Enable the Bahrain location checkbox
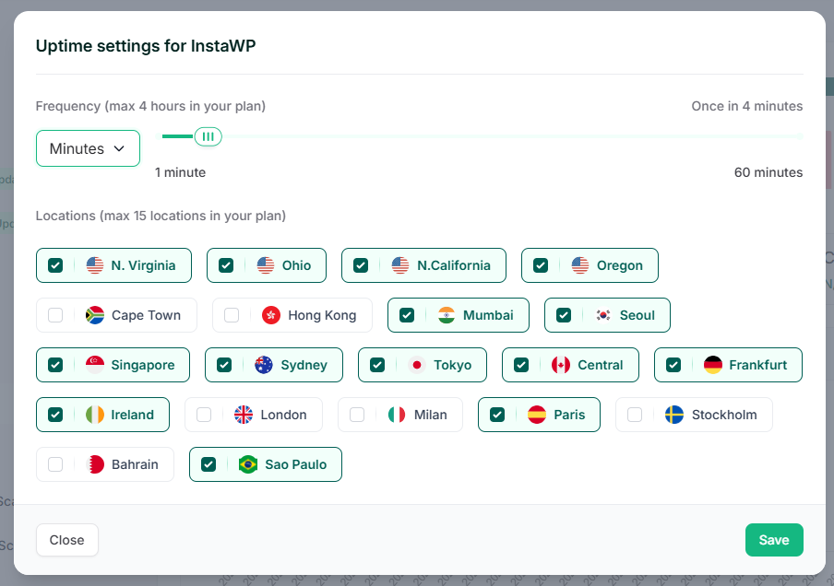The width and height of the screenshot is (834, 586). [55, 464]
